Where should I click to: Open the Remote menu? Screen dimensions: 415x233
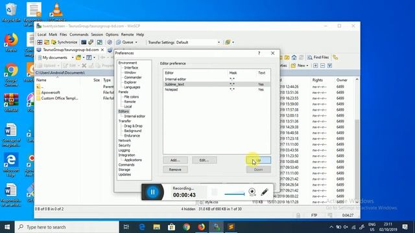[127, 34]
